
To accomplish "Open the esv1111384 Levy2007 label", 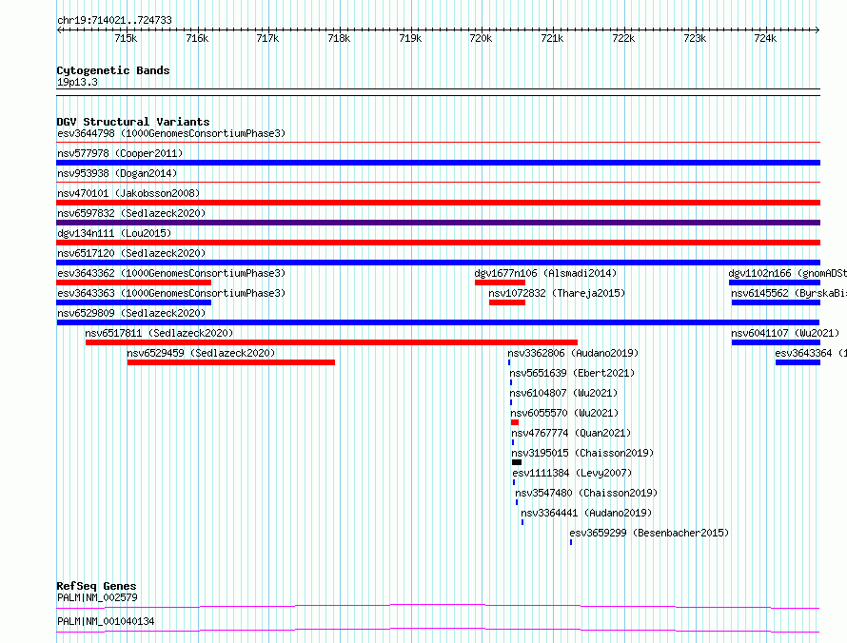I will [572, 473].
